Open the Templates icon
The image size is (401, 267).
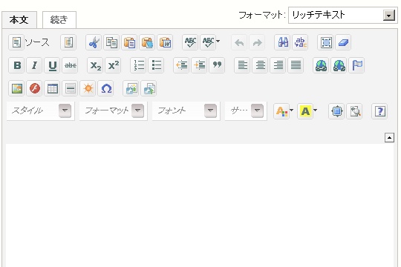click(68, 42)
